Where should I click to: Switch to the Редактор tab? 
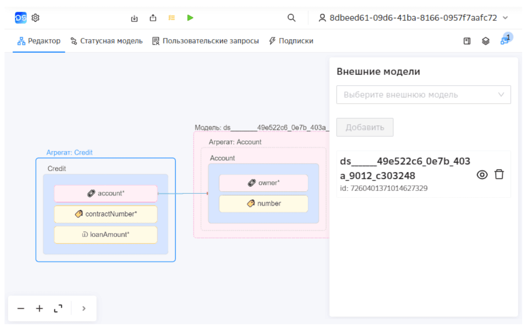[39, 41]
